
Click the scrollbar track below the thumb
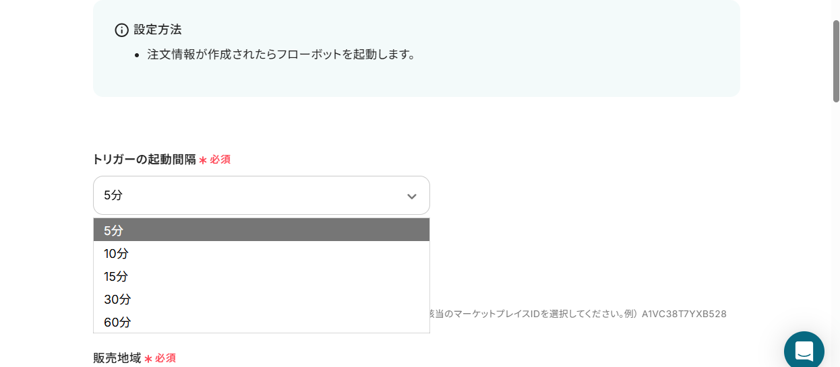836,236
